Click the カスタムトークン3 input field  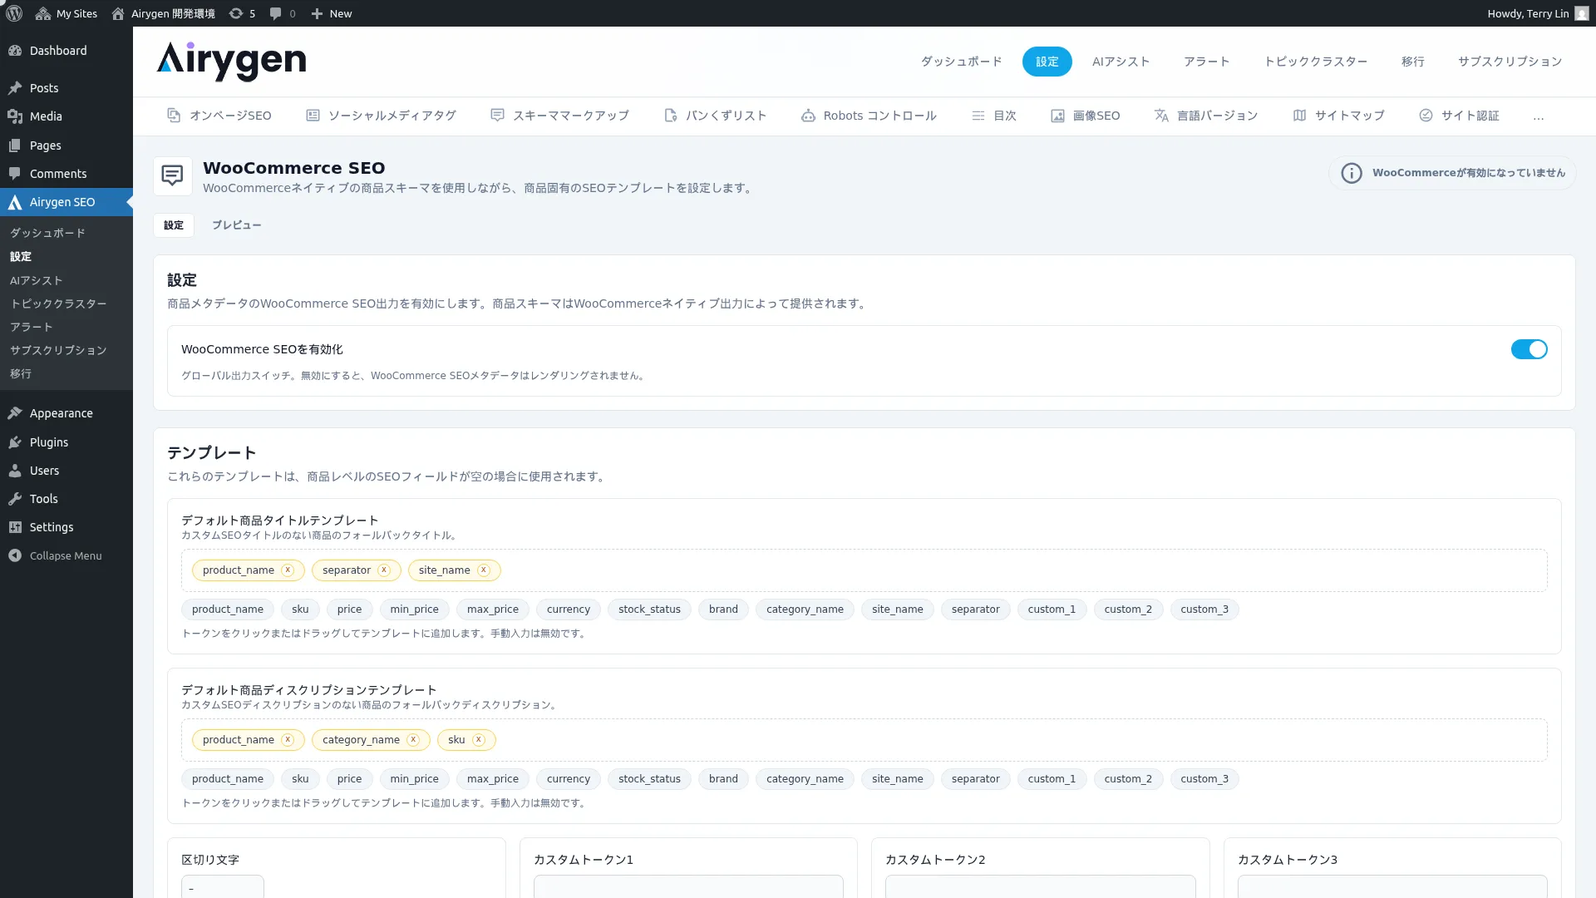tap(1392, 886)
